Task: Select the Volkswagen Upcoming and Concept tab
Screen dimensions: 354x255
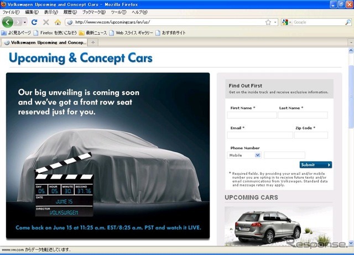Action: [x=45, y=43]
